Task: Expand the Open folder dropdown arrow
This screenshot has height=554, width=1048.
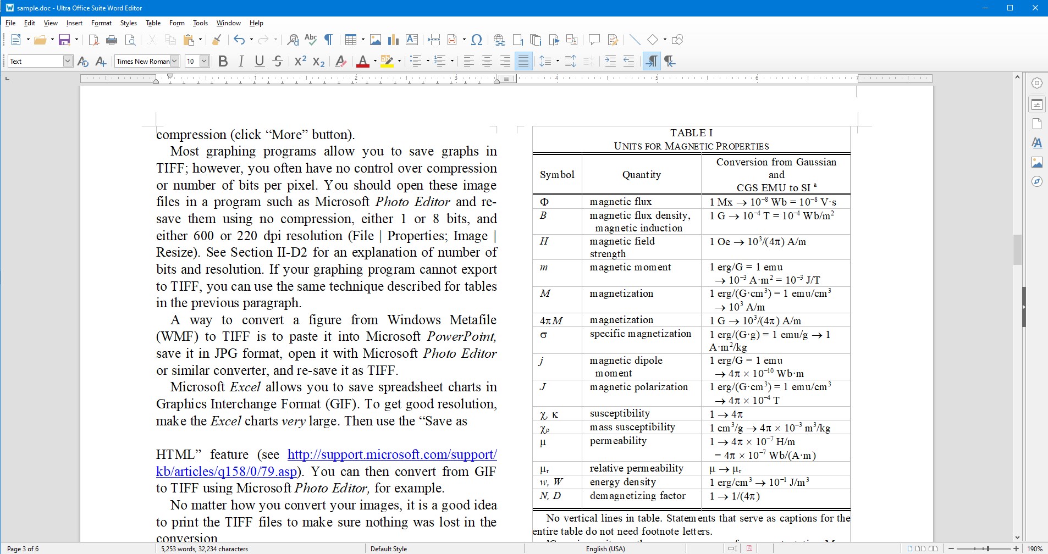Action: pyautogui.click(x=52, y=40)
